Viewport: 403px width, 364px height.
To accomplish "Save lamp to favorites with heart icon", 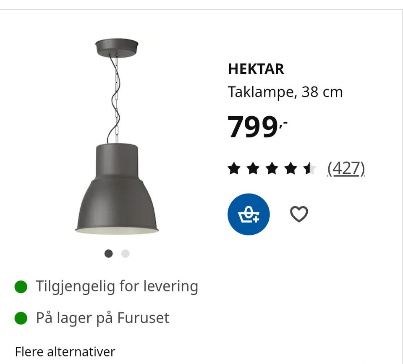I will click(x=299, y=214).
